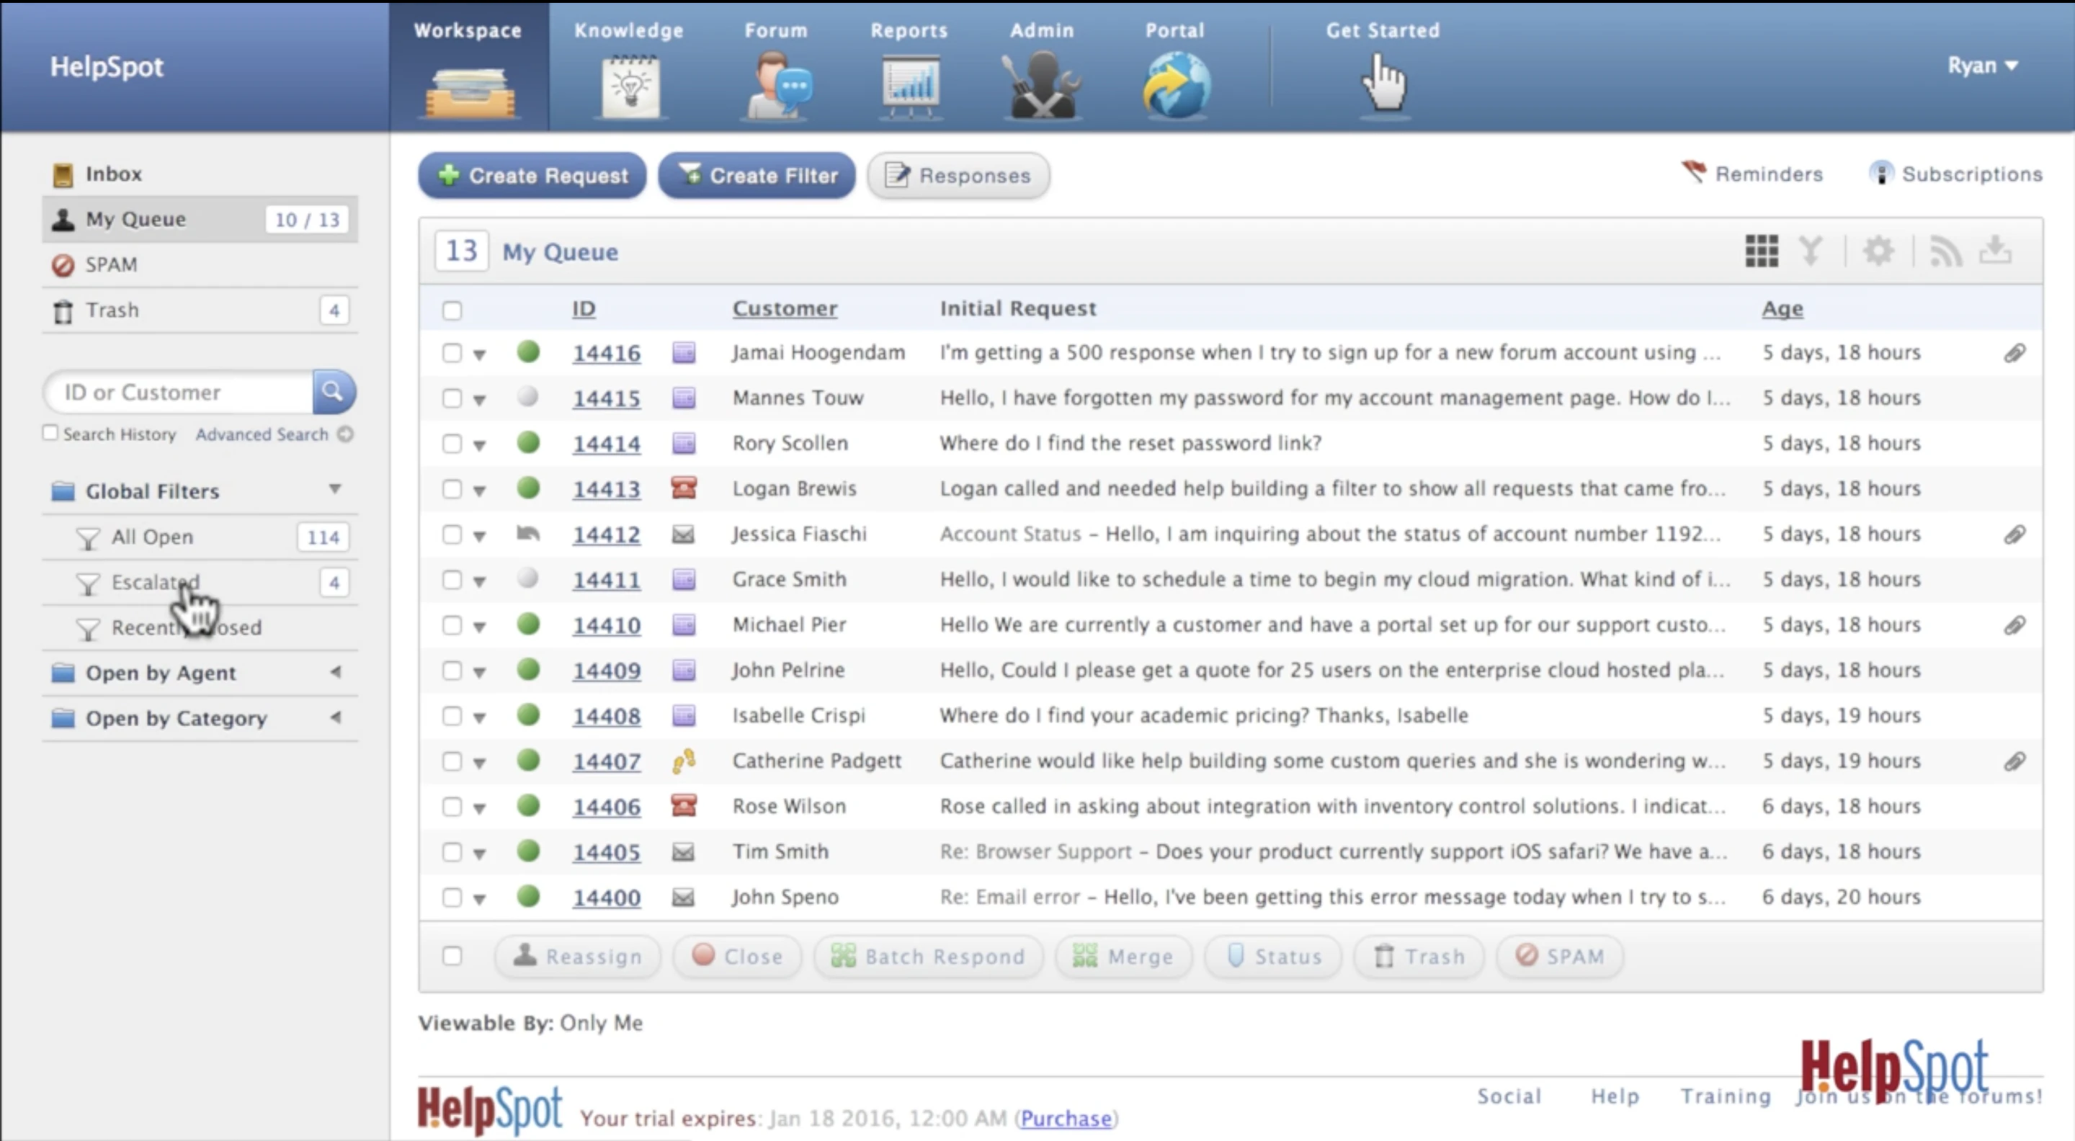Check the box for request 14414
The image size is (2075, 1141).
click(452, 444)
